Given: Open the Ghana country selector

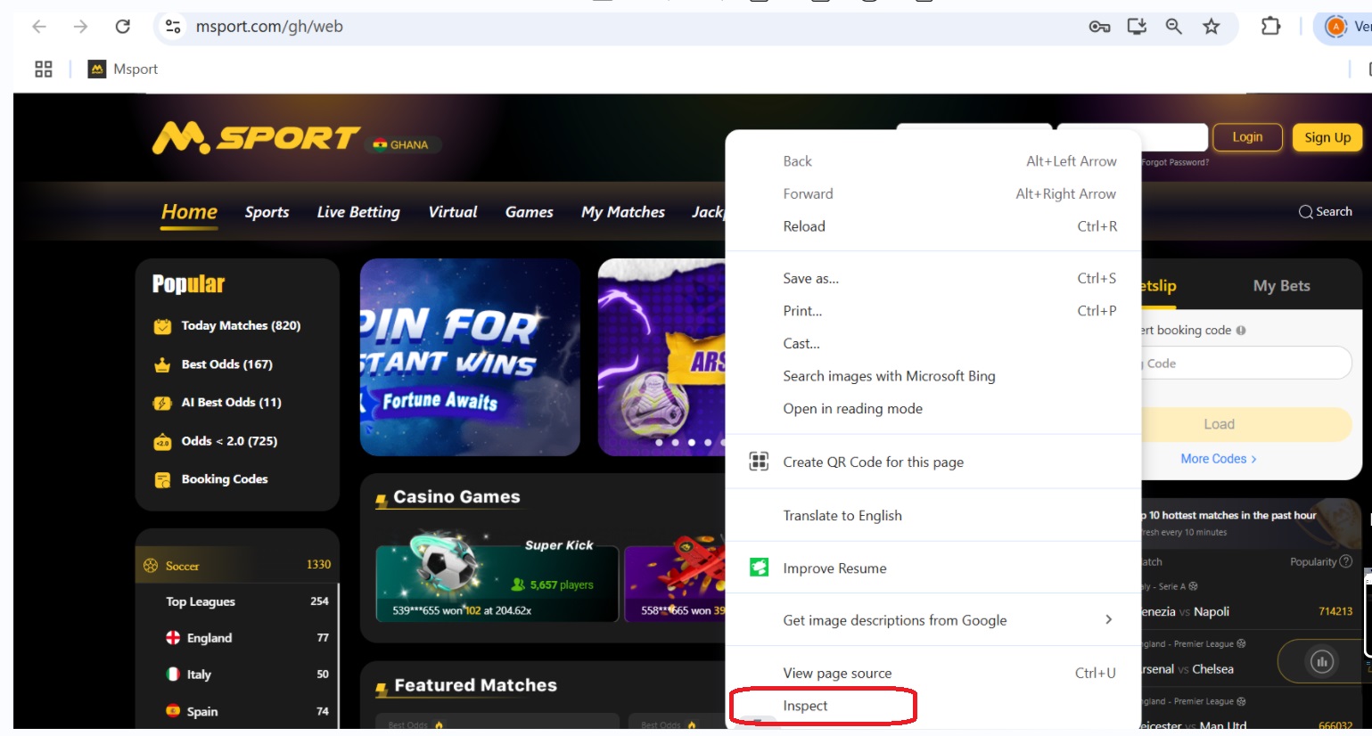Looking at the screenshot, I should click(402, 145).
